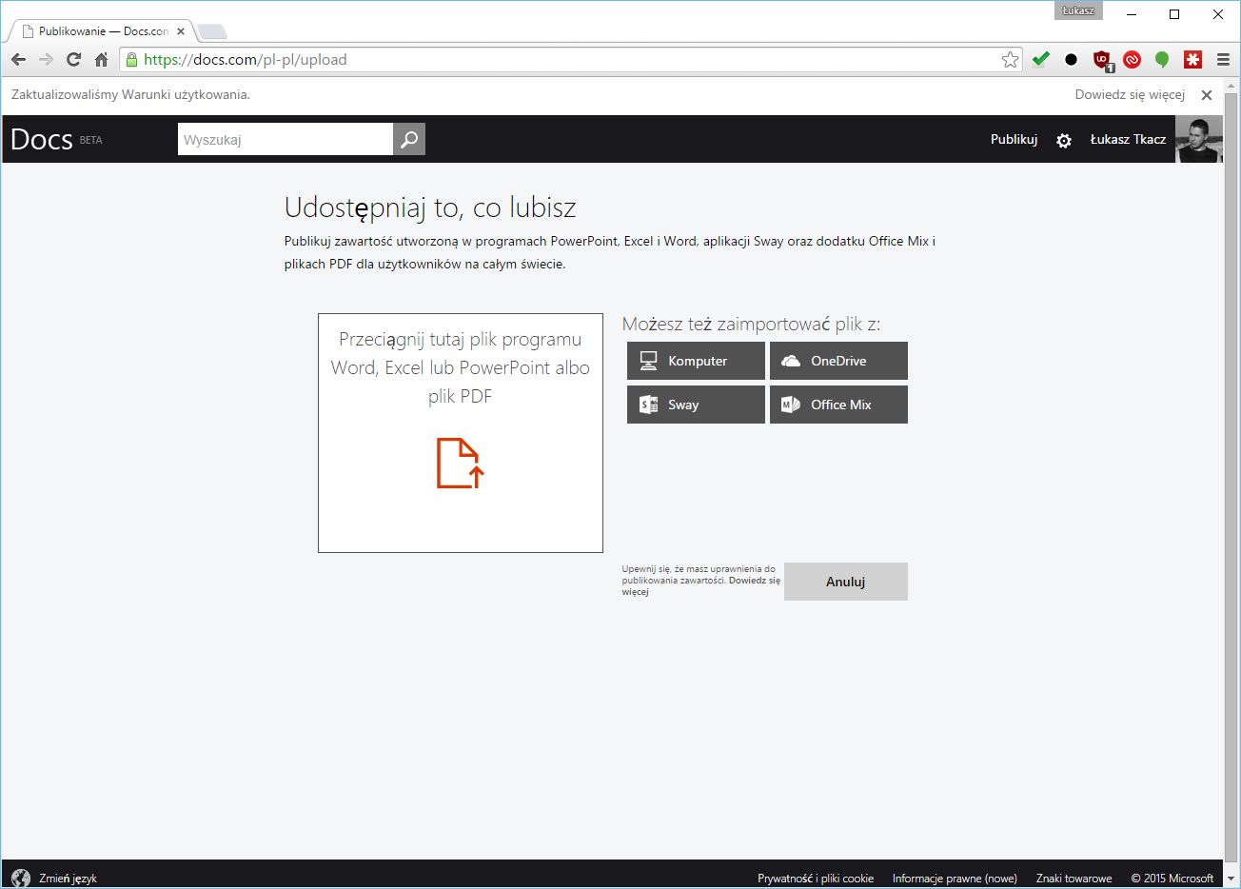This screenshot has width=1241, height=889.
Task: Click Publikuj in the header
Action: click(x=1014, y=139)
